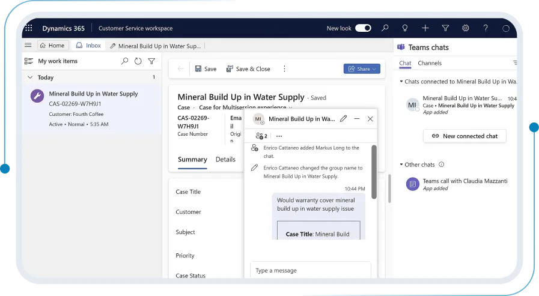Click the back arrow in the case toolbar

point(181,68)
